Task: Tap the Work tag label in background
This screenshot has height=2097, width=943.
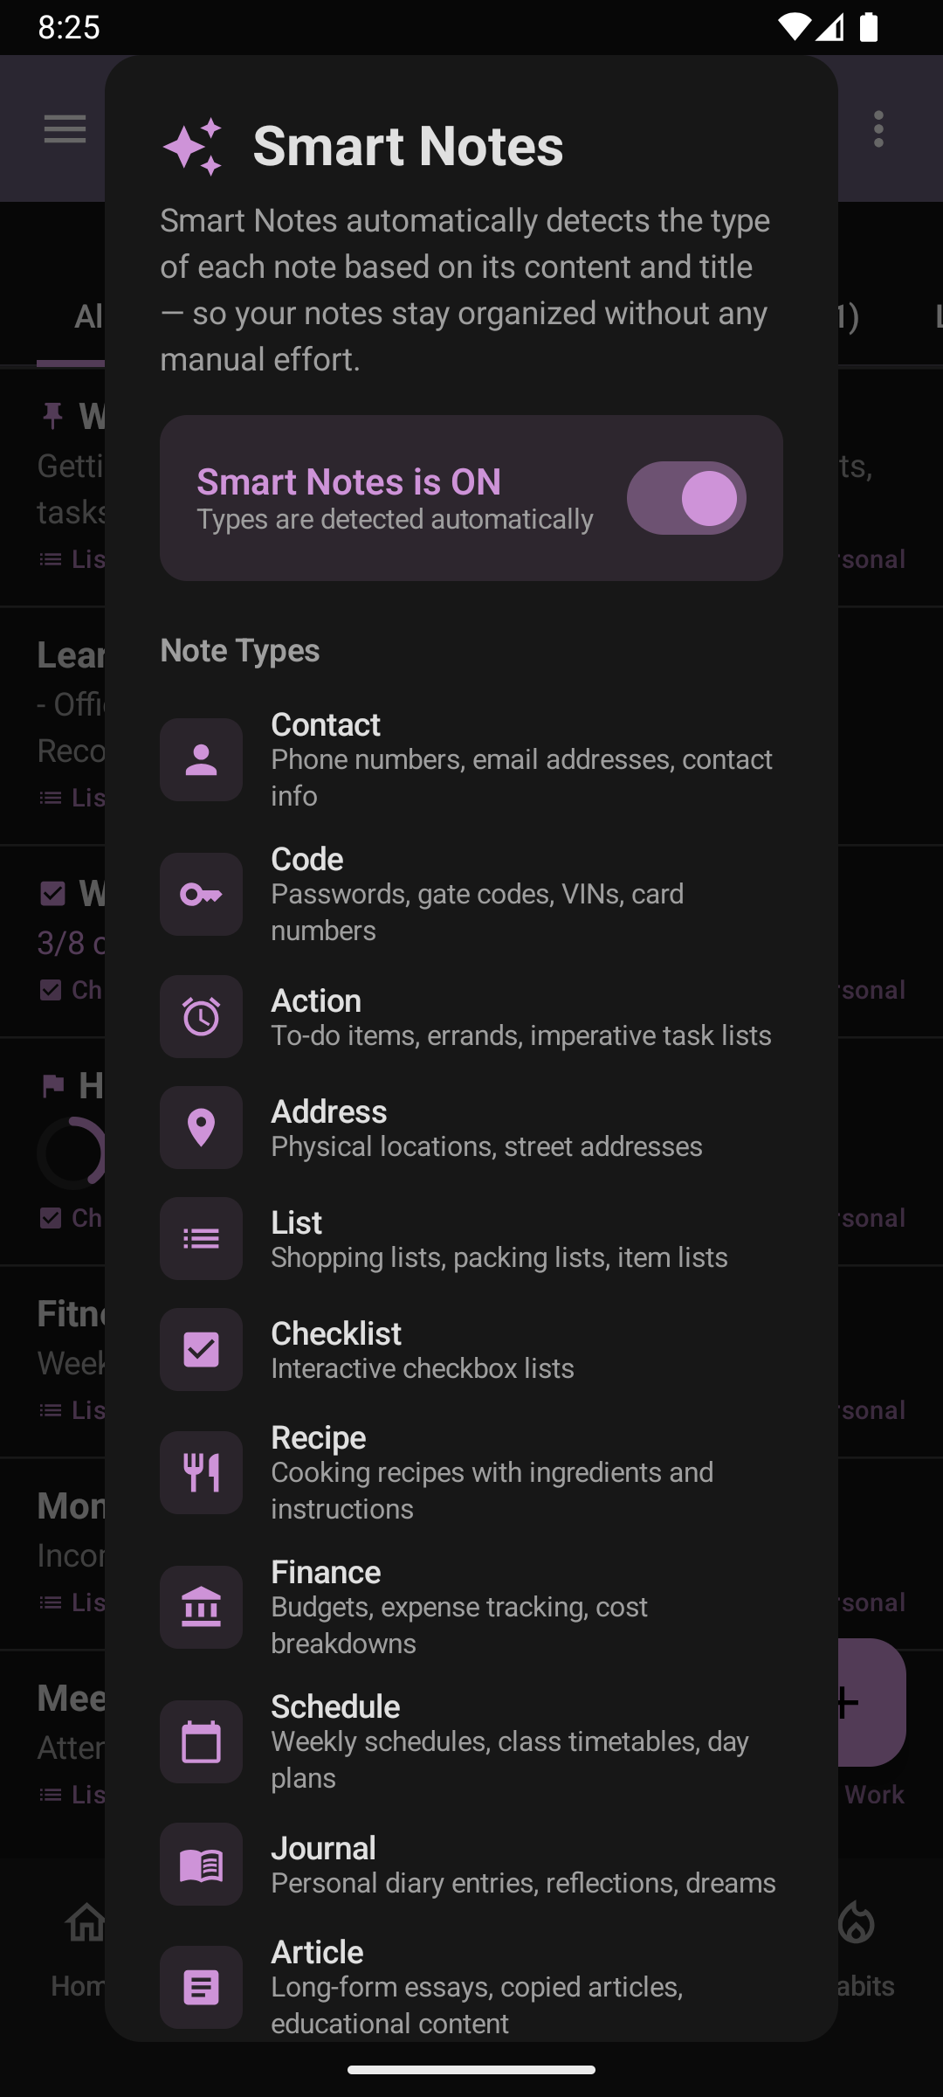Action: coord(874,1795)
